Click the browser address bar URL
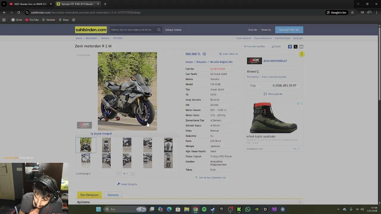The image size is (381, 214). click(86, 12)
